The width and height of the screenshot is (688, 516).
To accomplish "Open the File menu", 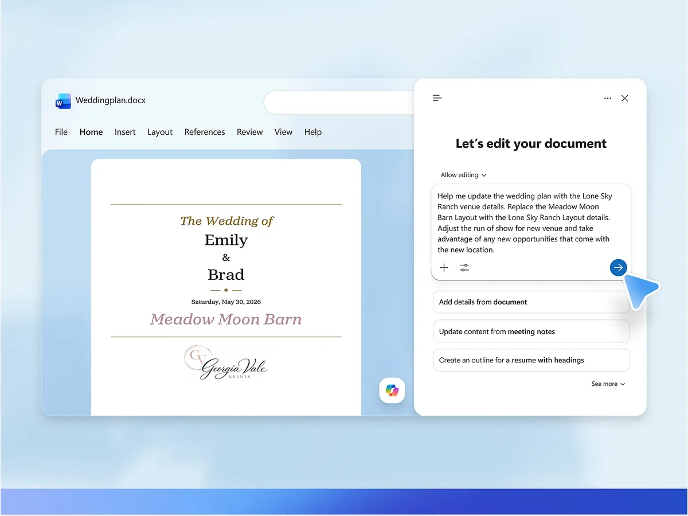I will click(61, 132).
